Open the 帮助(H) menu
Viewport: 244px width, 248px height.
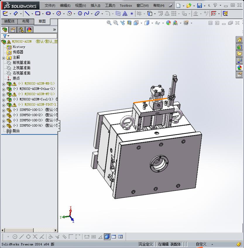159,6
